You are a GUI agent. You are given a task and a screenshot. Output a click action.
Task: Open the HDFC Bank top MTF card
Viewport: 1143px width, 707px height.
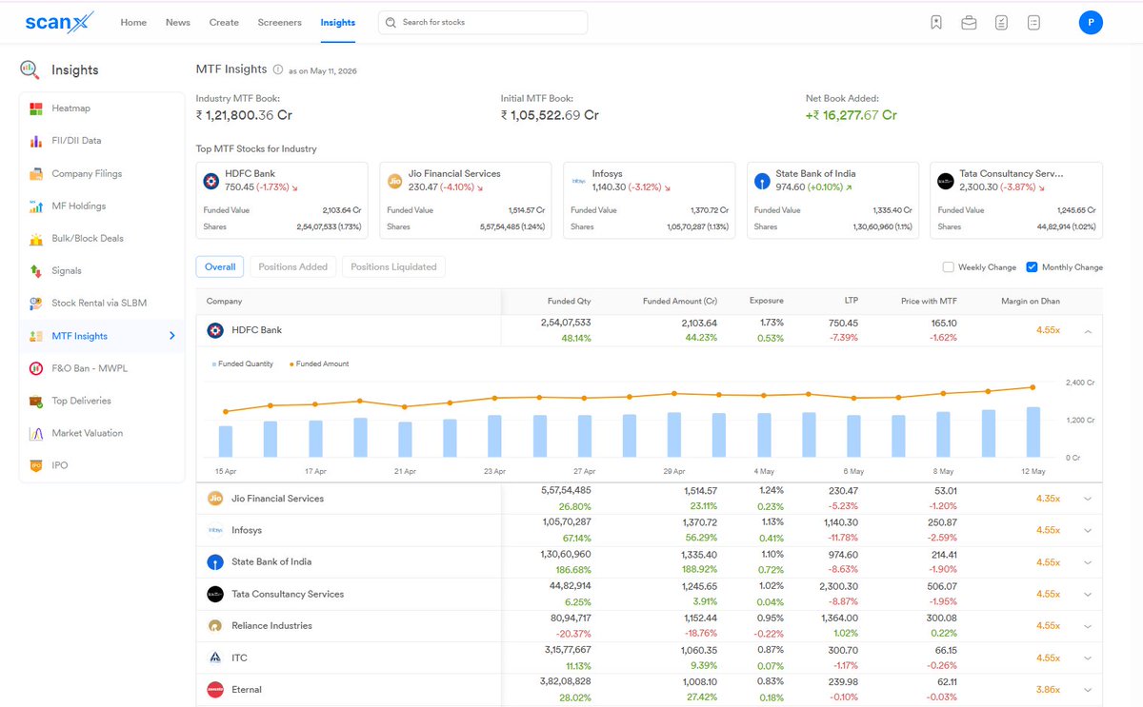282,200
